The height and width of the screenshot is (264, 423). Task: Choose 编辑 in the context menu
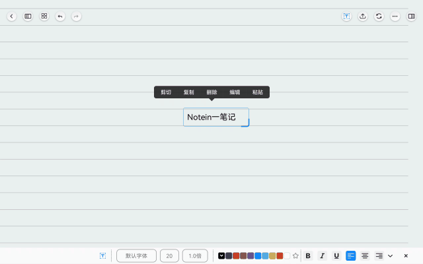point(235,92)
